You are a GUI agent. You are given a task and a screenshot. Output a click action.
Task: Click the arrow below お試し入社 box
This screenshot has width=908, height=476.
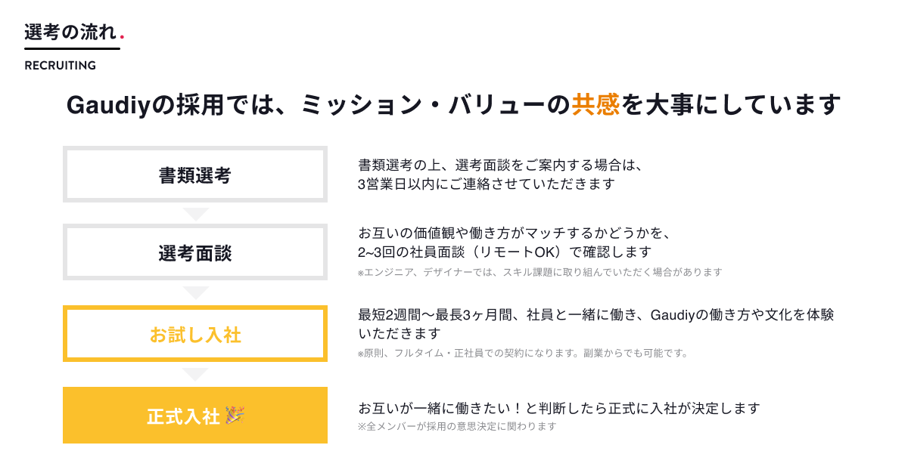click(195, 374)
